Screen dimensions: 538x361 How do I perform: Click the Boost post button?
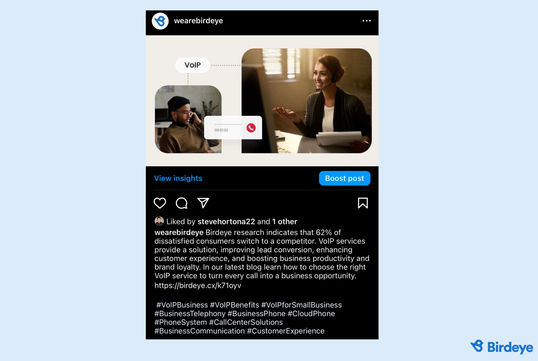345,178
